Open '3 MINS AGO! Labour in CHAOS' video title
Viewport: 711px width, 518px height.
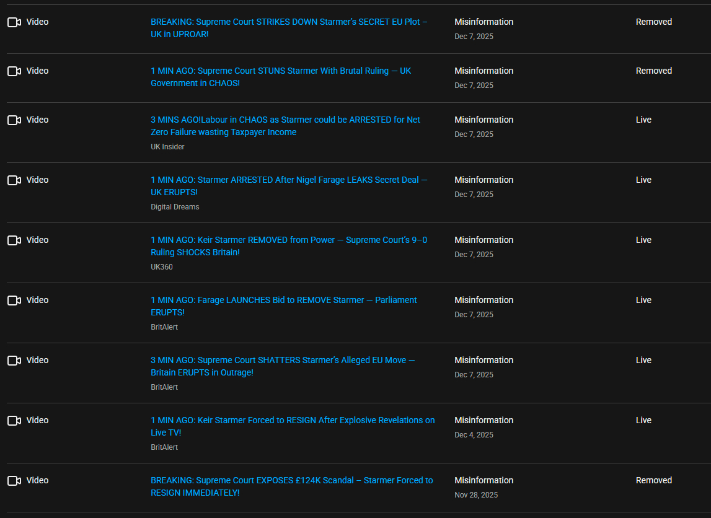click(x=285, y=120)
